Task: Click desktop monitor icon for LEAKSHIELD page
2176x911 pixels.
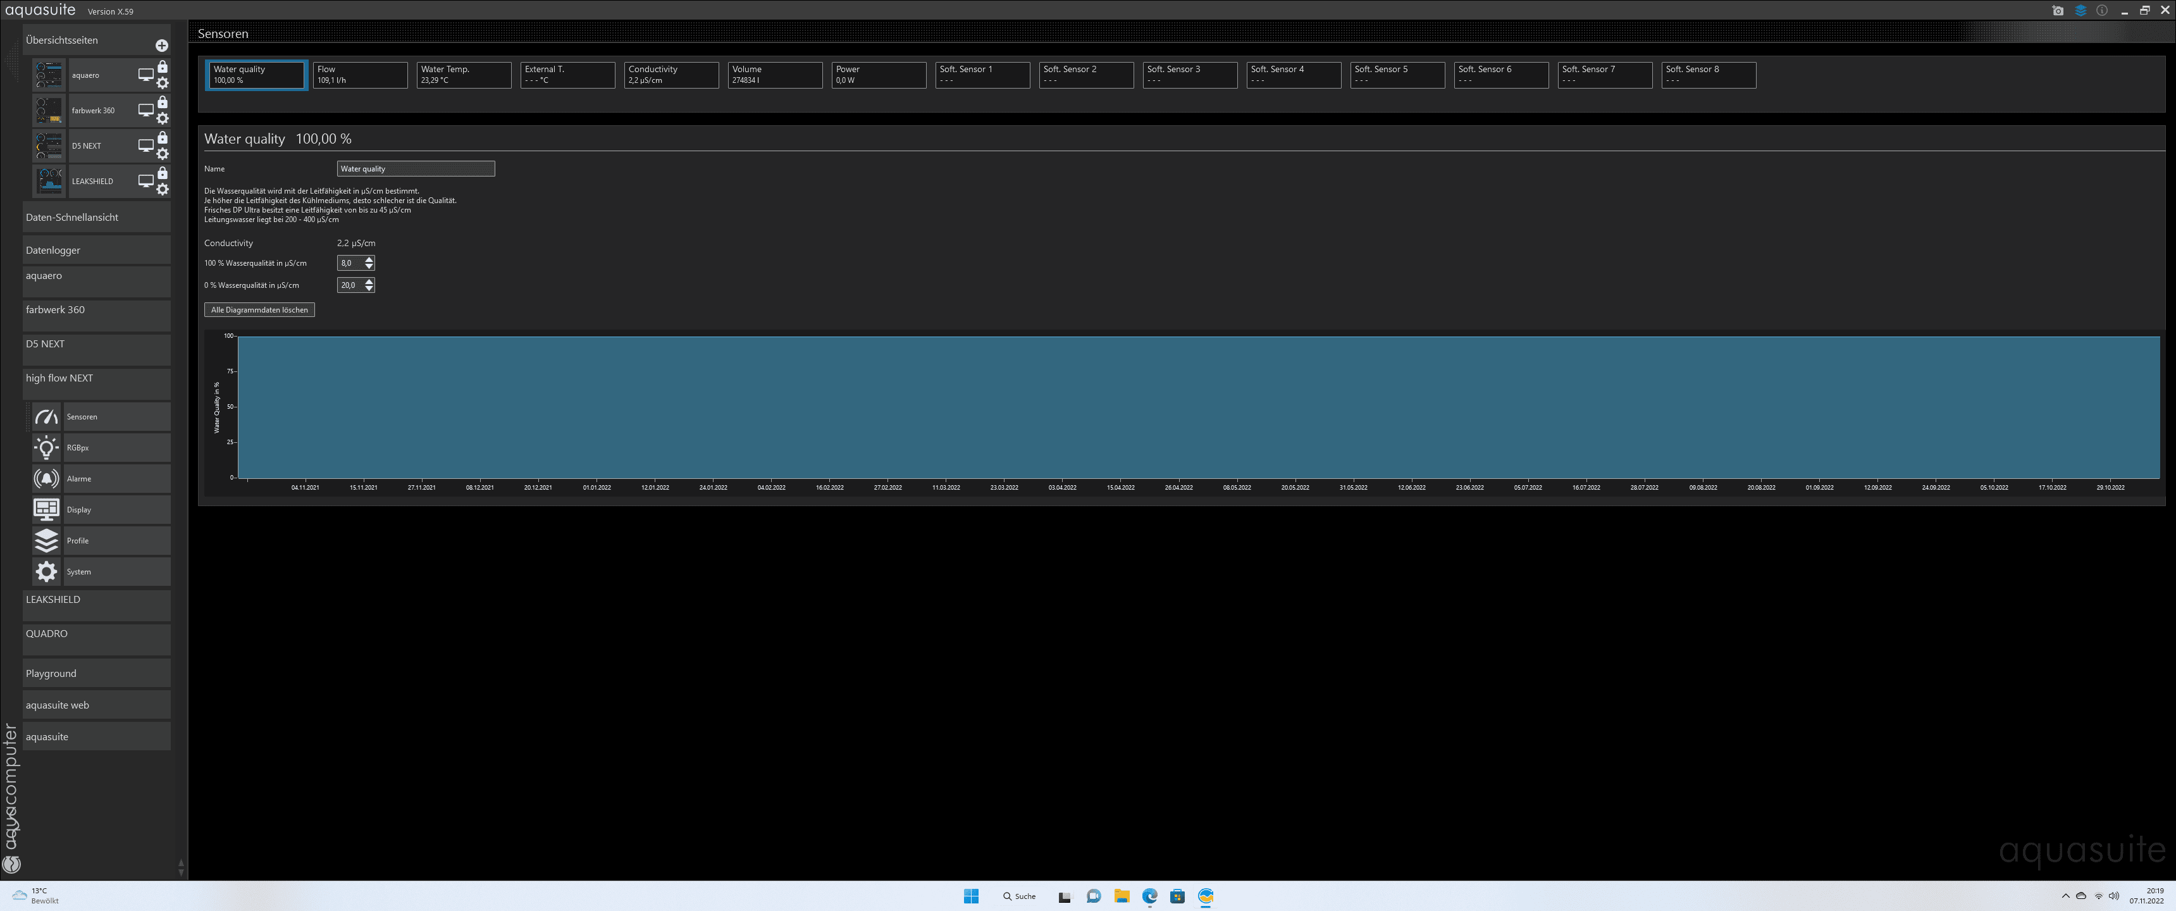Action: coord(145,182)
